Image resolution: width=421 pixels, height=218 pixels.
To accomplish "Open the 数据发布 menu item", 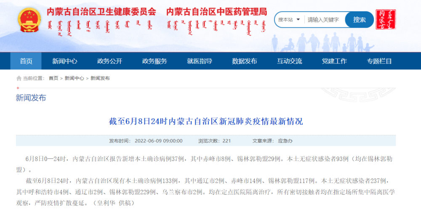I will pyautogui.click(x=245, y=61).
